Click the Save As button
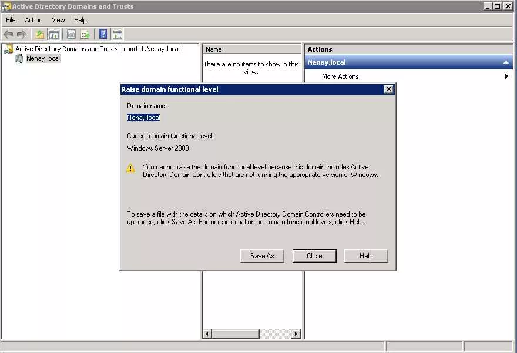 pyautogui.click(x=262, y=256)
